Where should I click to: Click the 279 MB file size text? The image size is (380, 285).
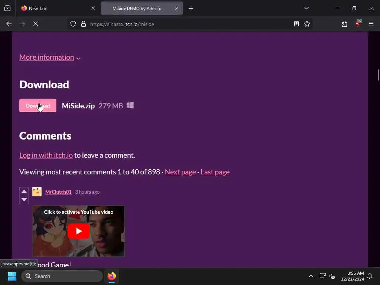click(111, 106)
